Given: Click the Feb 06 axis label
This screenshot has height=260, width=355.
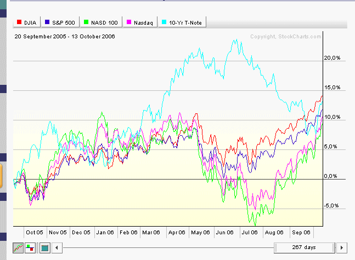Looking at the screenshot, I should (x=128, y=233).
